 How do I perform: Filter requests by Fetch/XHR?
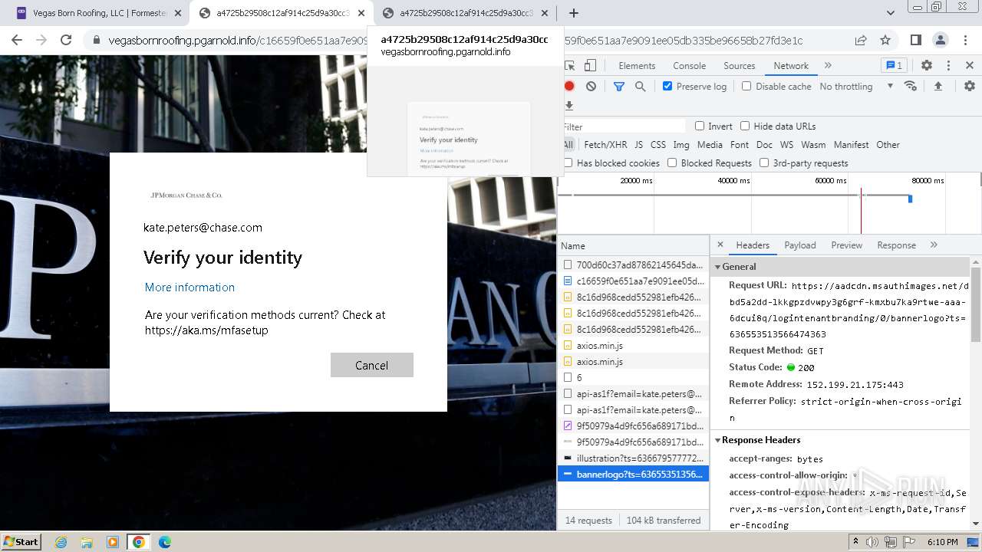click(605, 145)
